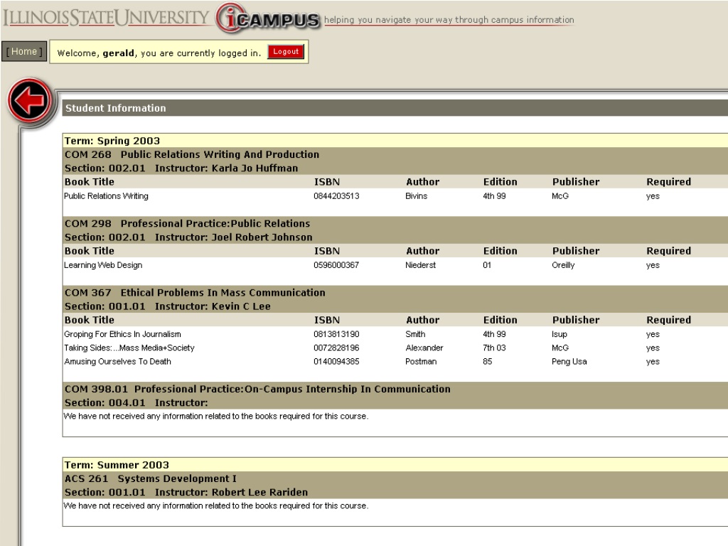Select the COM 298 course title row
The height and width of the screenshot is (546, 728).
click(395, 223)
